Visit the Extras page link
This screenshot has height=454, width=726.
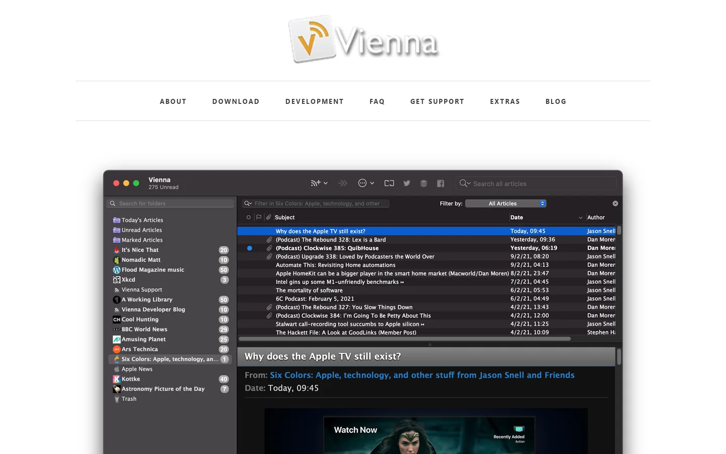click(505, 101)
